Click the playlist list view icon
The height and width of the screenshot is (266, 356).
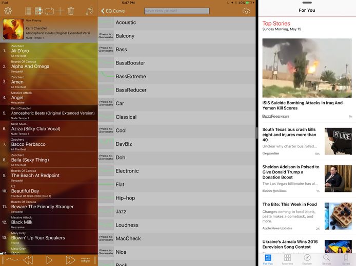click(x=28, y=11)
